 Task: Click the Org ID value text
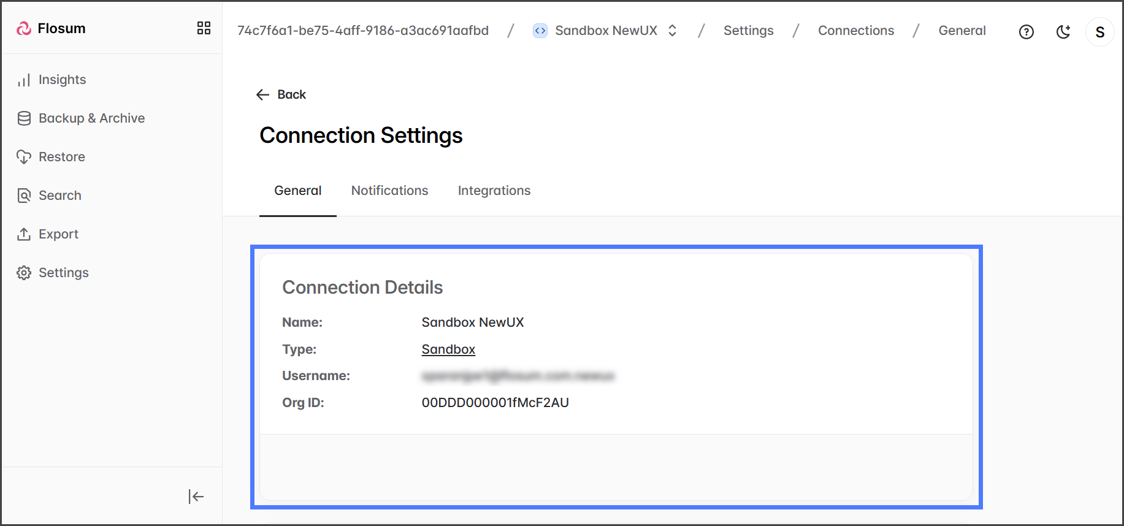(x=495, y=403)
